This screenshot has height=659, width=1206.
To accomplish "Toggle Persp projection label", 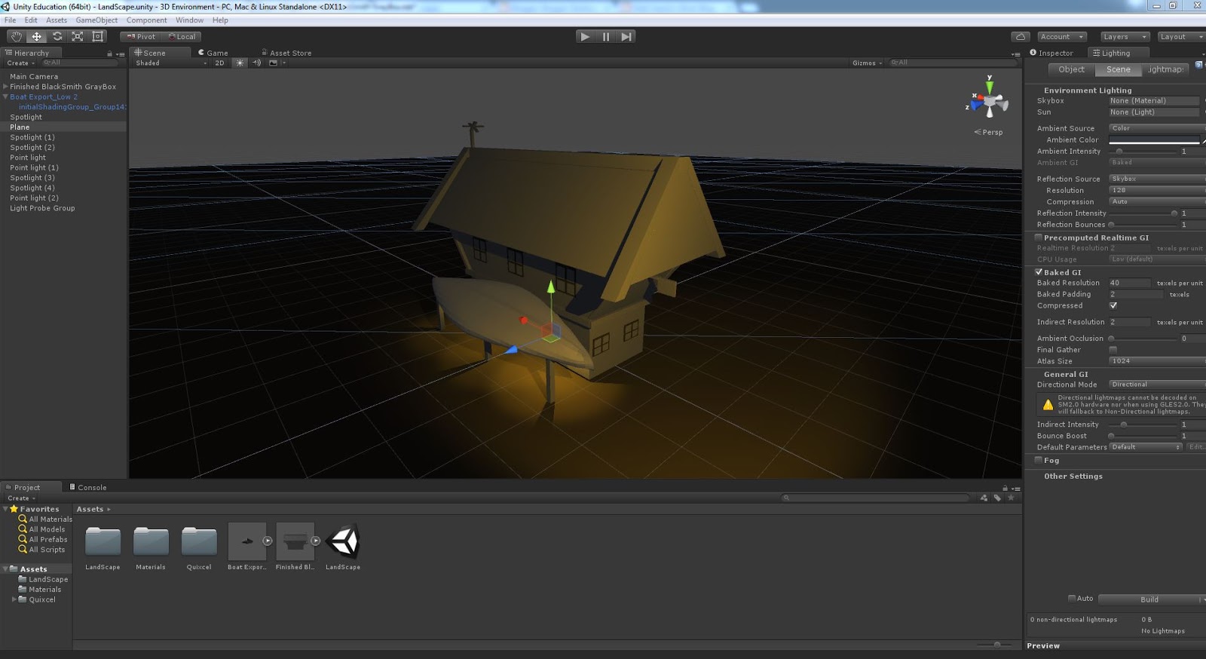I will [x=988, y=132].
